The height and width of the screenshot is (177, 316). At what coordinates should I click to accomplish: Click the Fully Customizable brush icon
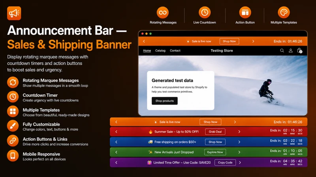13,126
